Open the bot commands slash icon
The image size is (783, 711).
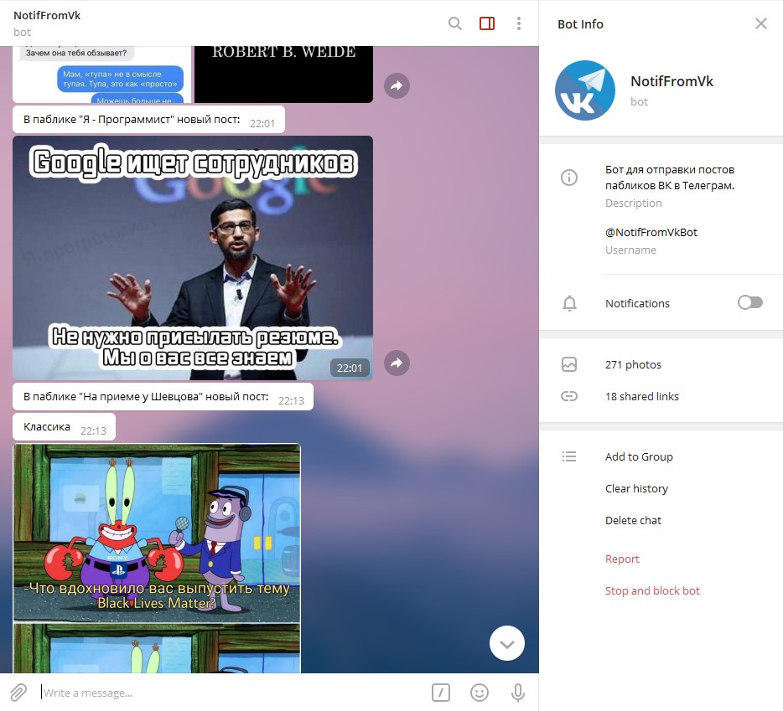(x=440, y=693)
